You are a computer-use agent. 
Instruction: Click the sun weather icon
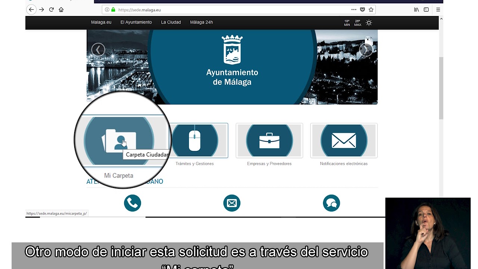tap(369, 23)
